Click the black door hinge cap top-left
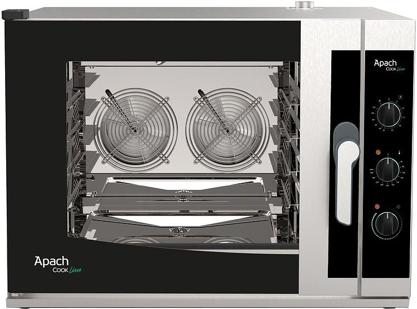417x309 pixels. (x=15, y=14)
